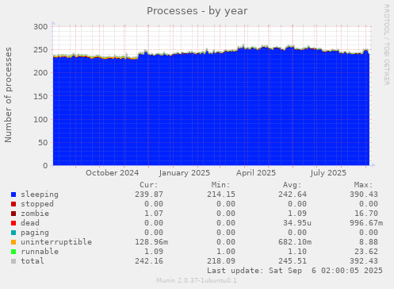Click the 'sleeping' legend label

pyautogui.click(x=40, y=195)
